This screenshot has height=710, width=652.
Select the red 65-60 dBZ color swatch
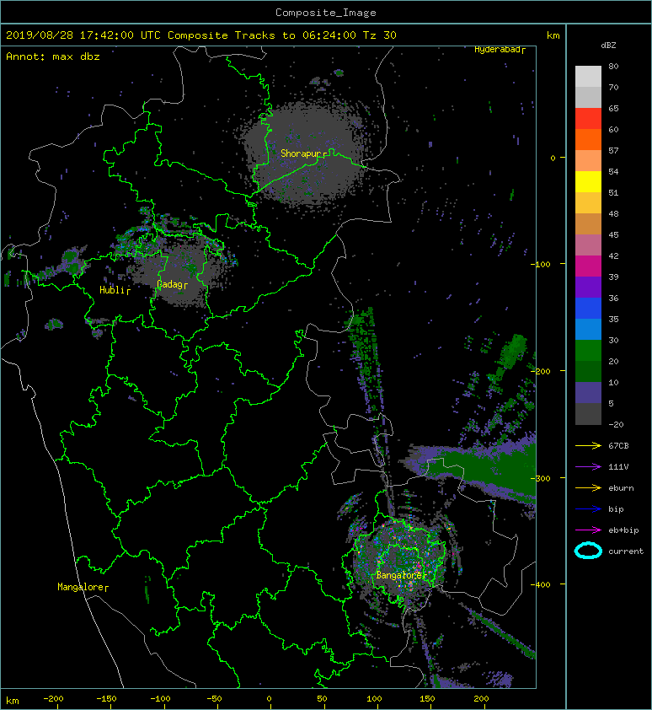coord(588,119)
